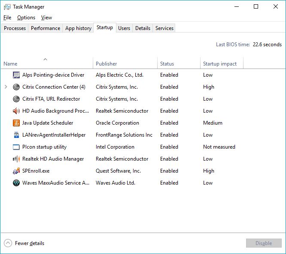Click the Not measured startup impact value
The width and height of the screenshot is (286, 254).
click(219, 147)
